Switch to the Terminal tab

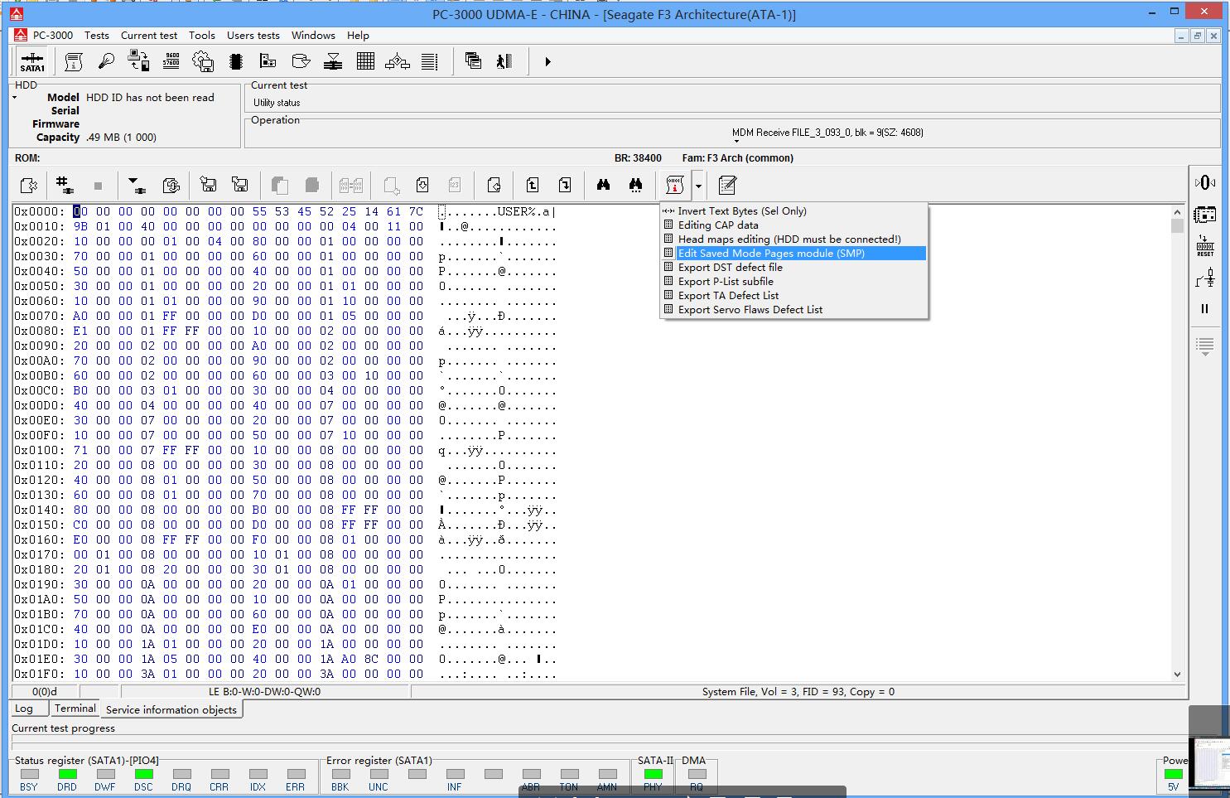click(x=75, y=709)
